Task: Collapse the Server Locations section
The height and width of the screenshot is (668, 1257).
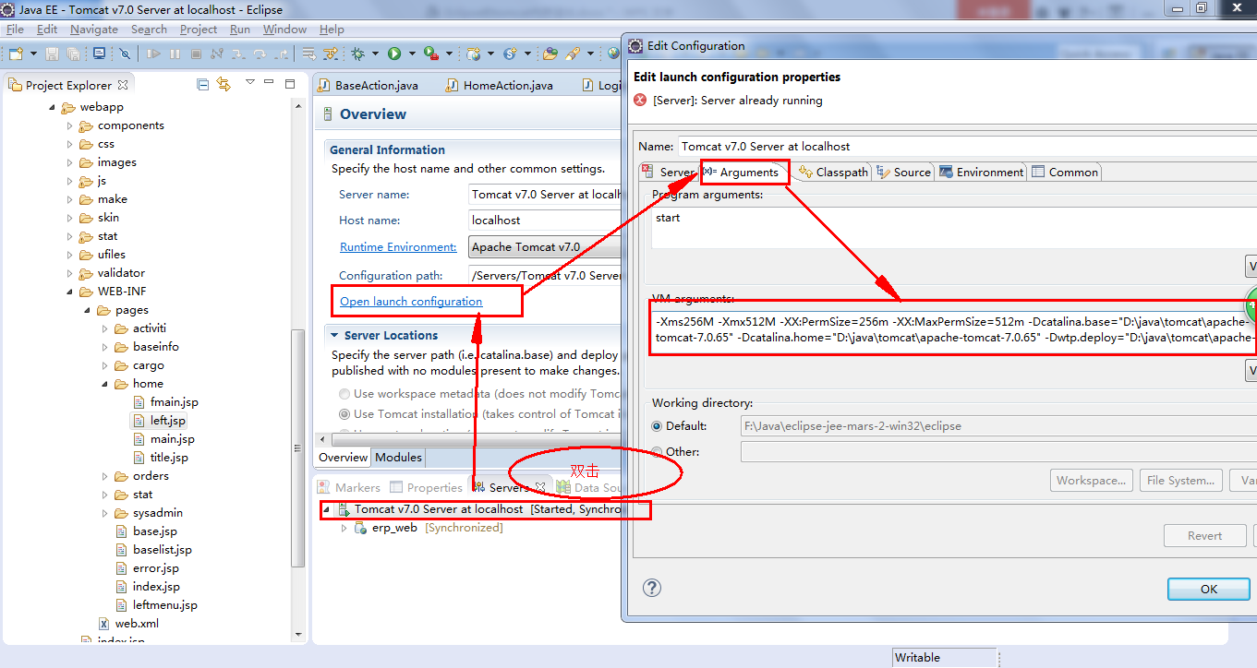Action: coord(333,336)
